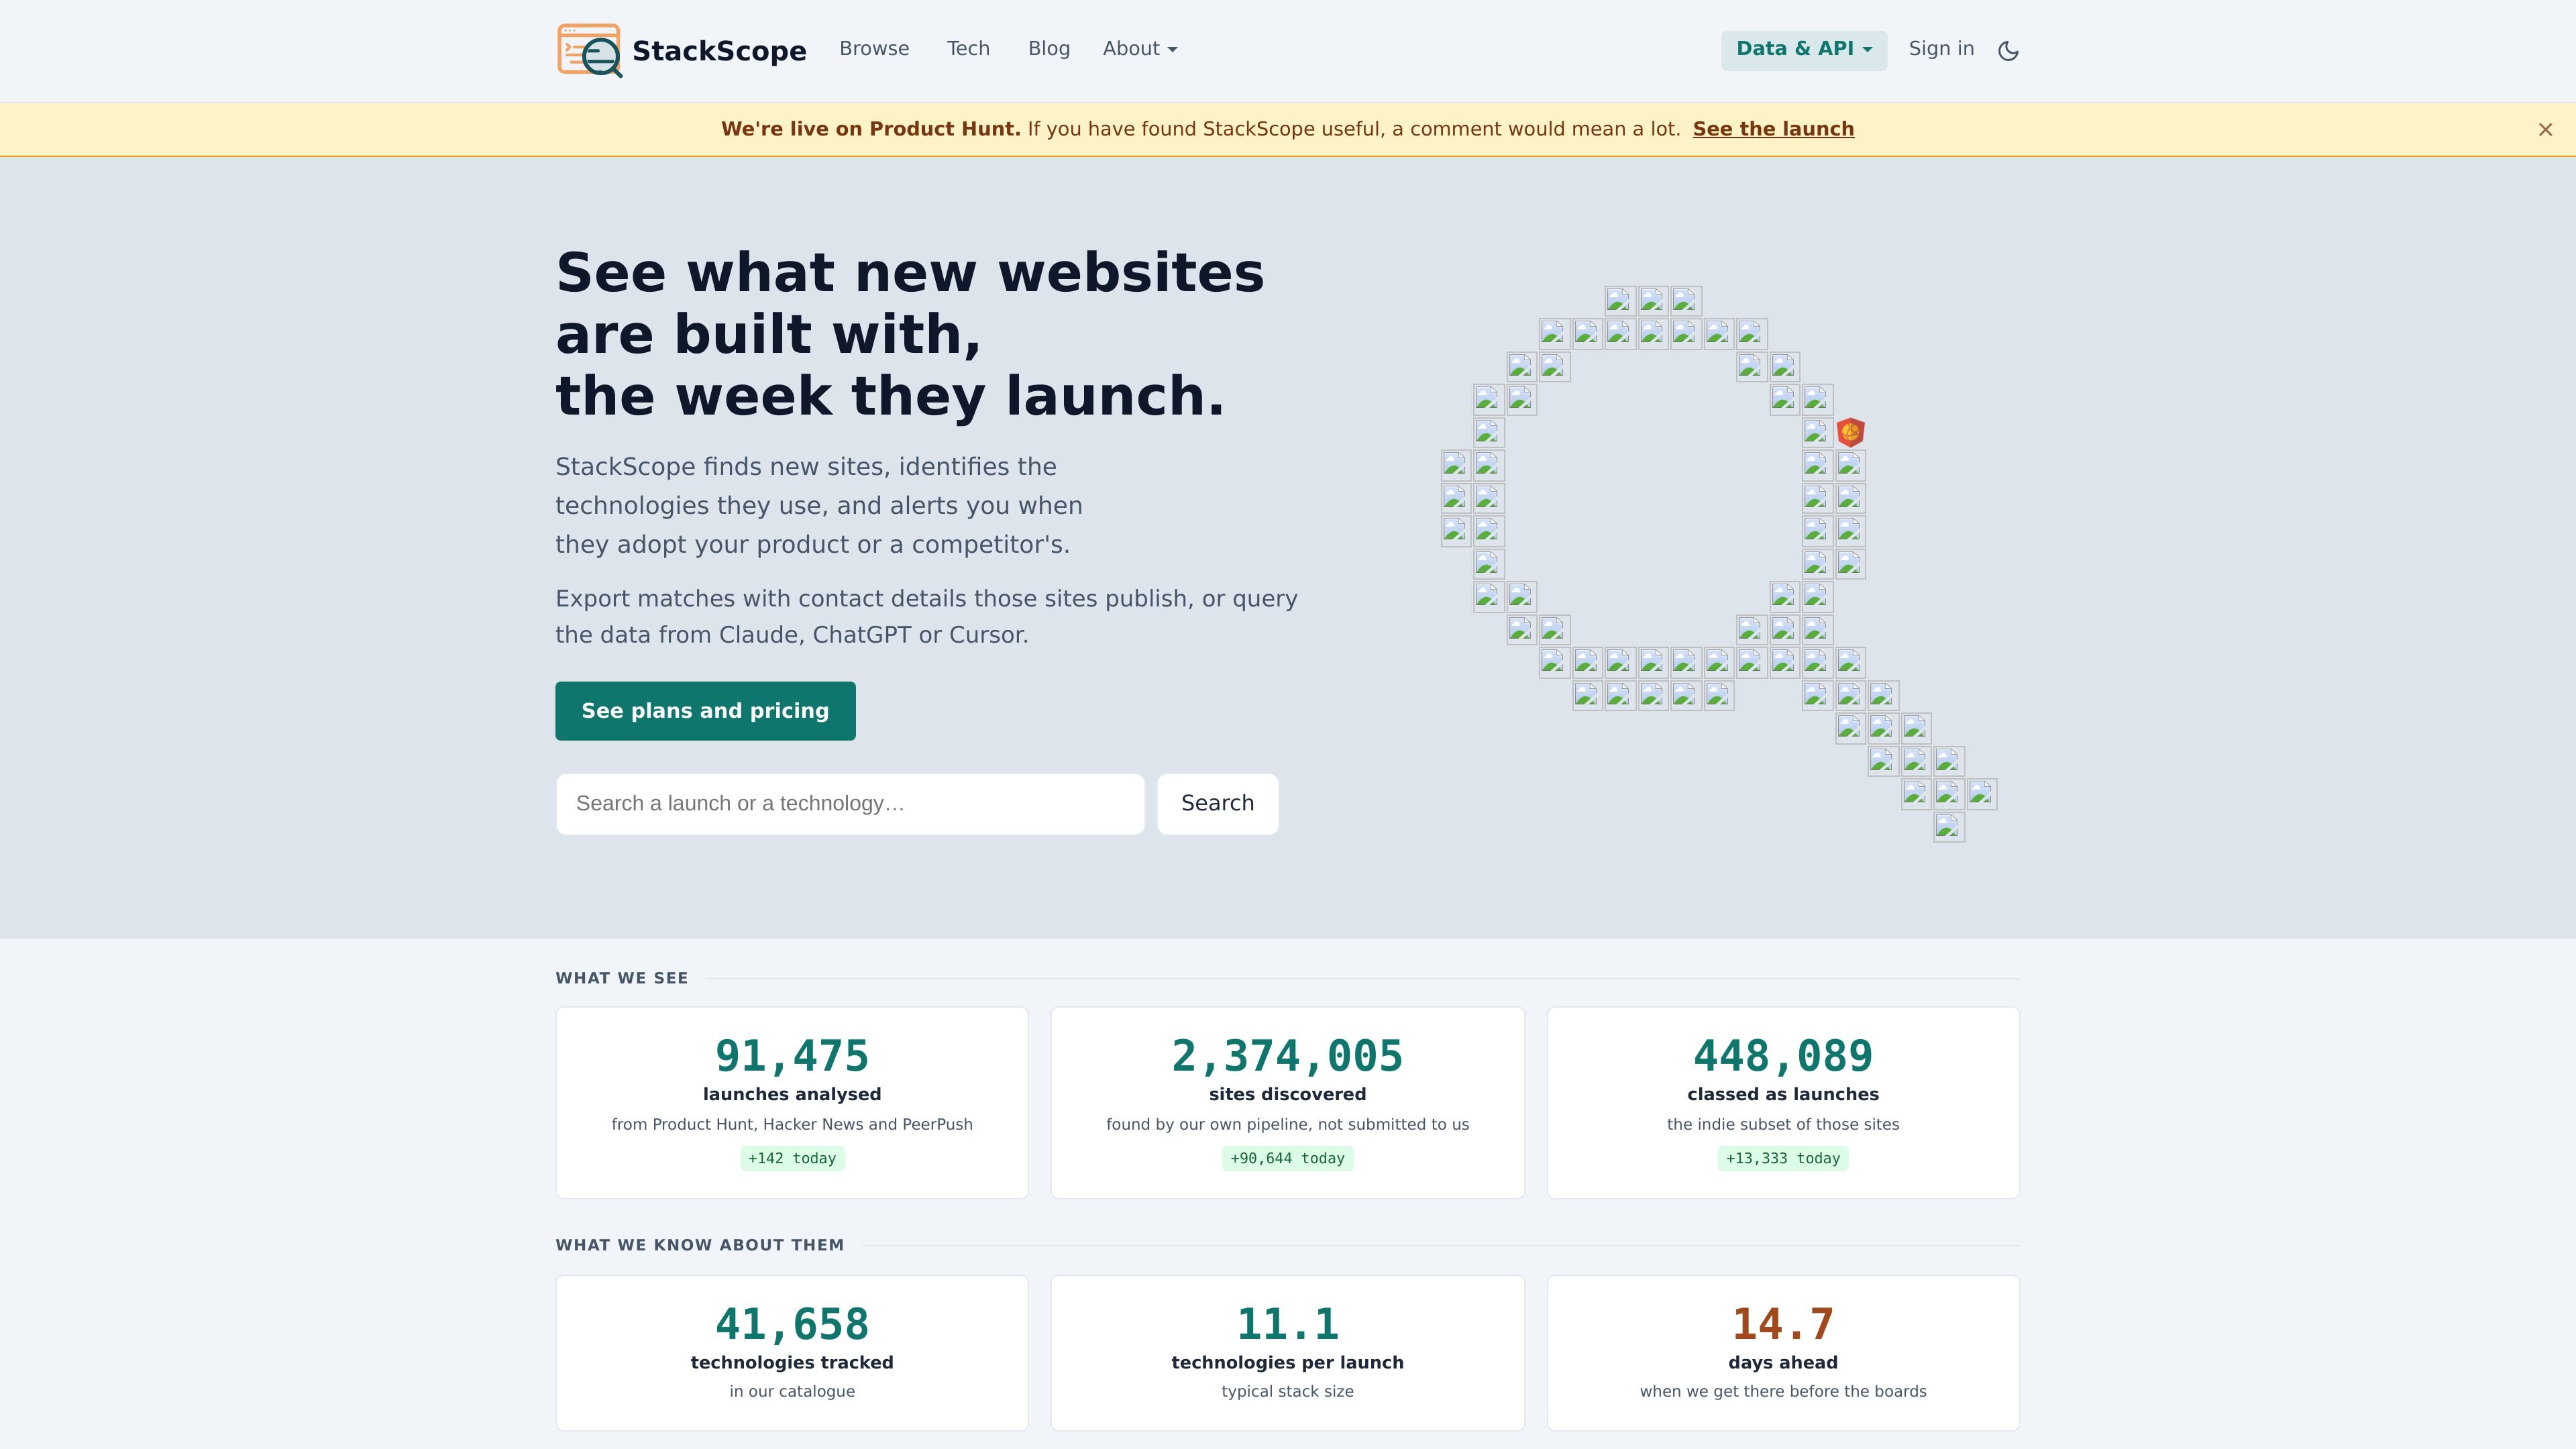Click 'typical stack size' caption
The width and height of the screenshot is (2576, 1449).
tap(1287, 1391)
